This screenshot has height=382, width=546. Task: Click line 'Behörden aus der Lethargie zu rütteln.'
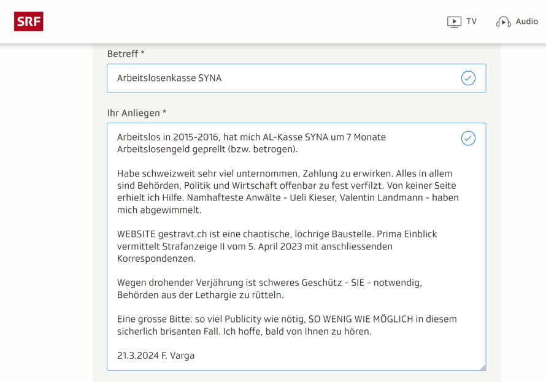coord(200,295)
